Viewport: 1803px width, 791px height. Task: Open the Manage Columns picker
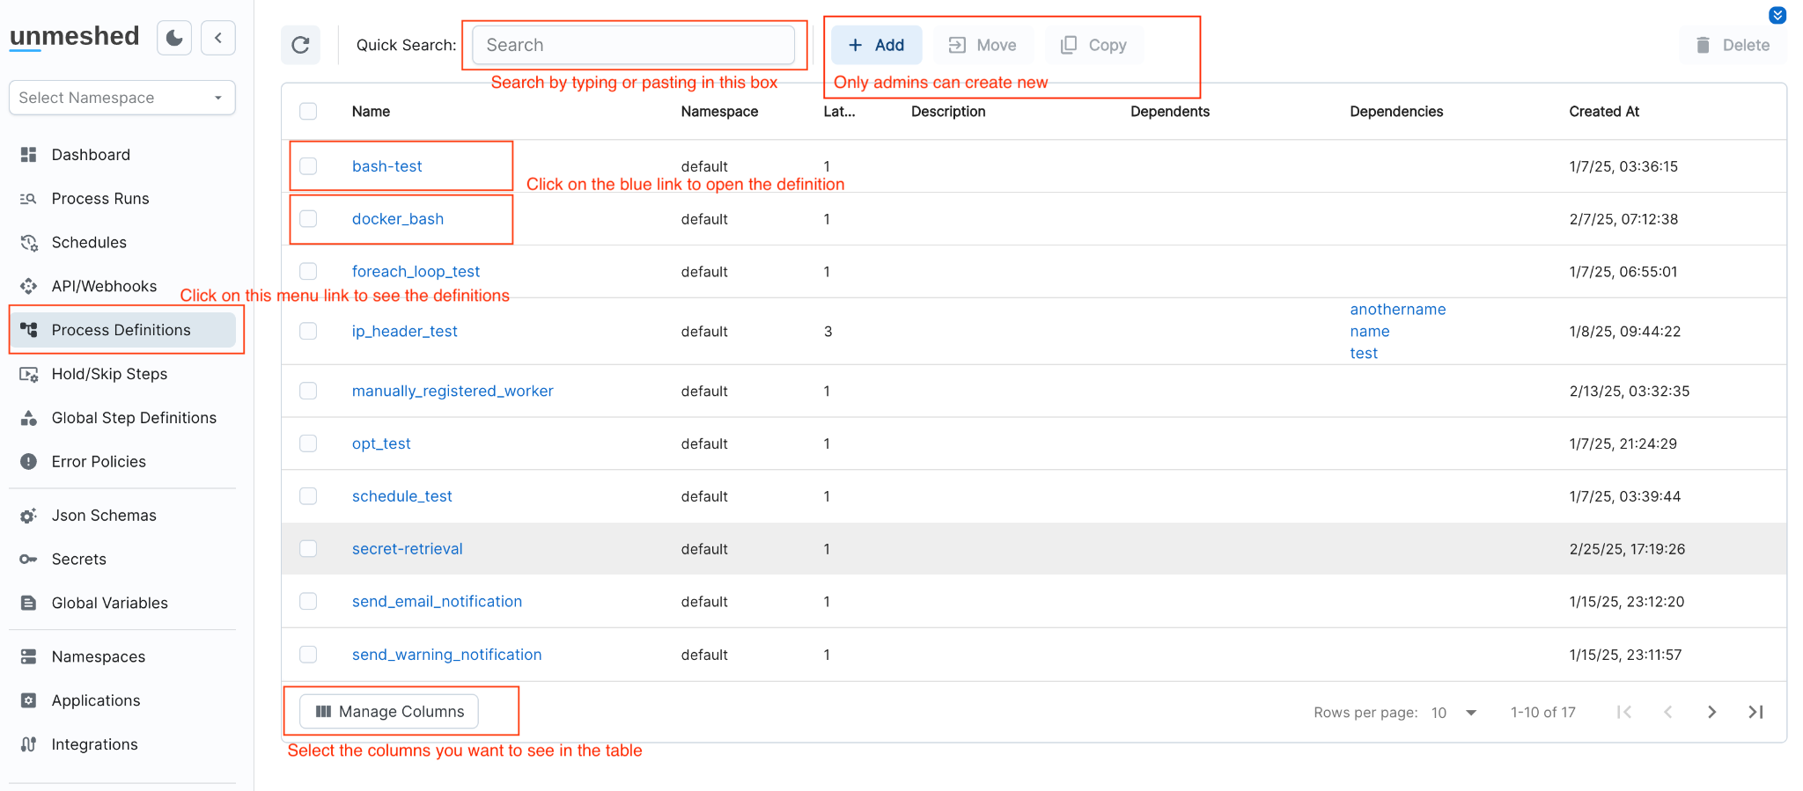(x=389, y=712)
